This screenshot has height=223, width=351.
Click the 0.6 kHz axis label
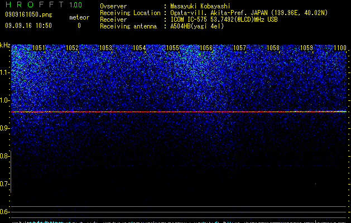4,212
